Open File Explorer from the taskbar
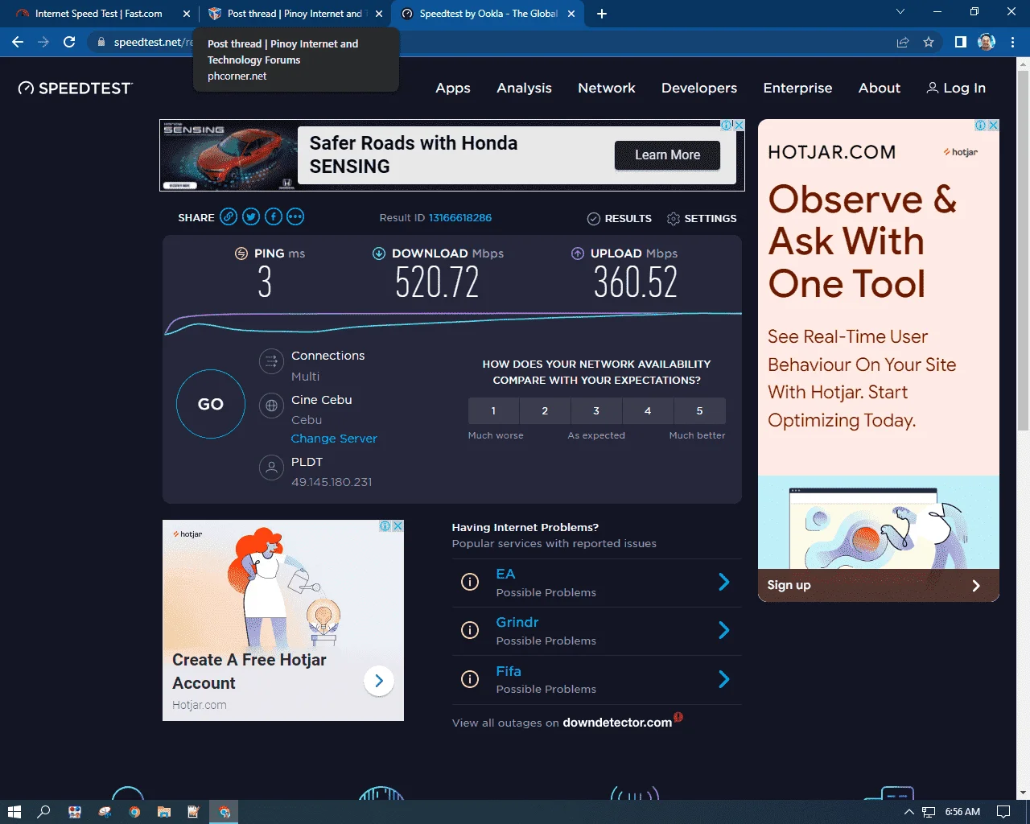1030x824 pixels. pyautogui.click(x=163, y=812)
